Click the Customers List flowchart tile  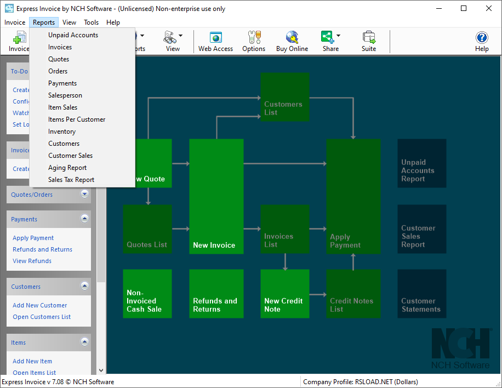pos(285,97)
